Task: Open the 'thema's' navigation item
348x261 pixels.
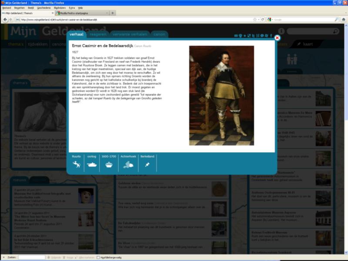Action: coord(16,44)
